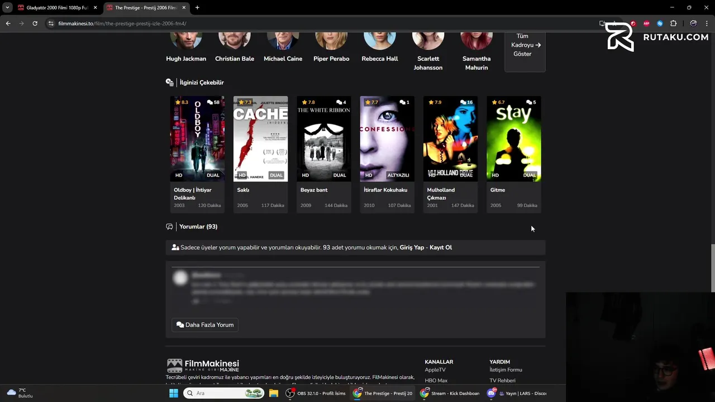Click Oldboy's 8.3 star rating badge
This screenshot has height=402, width=715.
tap(182, 102)
